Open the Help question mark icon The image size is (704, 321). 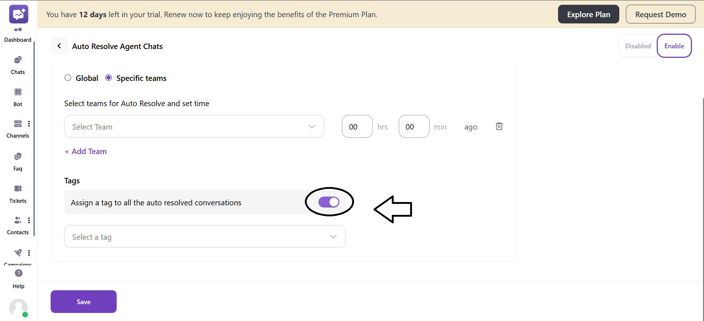(x=19, y=273)
